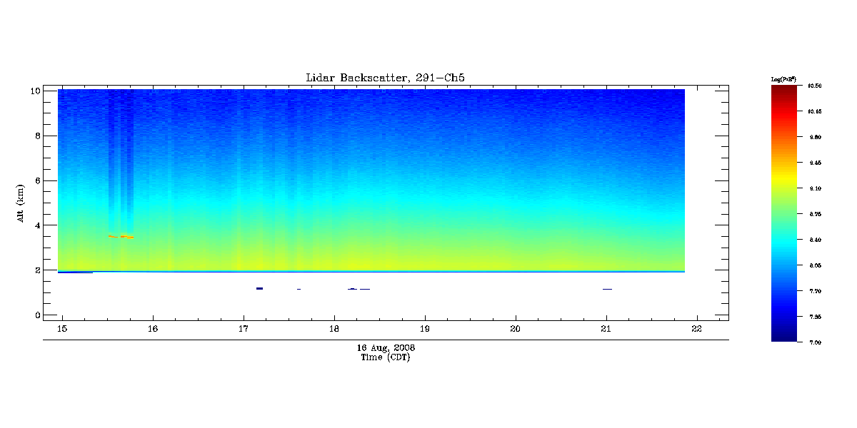Click the colorbar label '10.50'
The height and width of the screenshot is (428, 857).
[x=815, y=86]
